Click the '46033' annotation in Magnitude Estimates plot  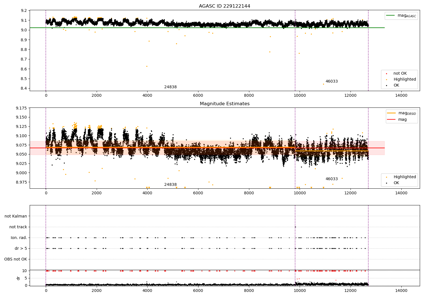332,179
